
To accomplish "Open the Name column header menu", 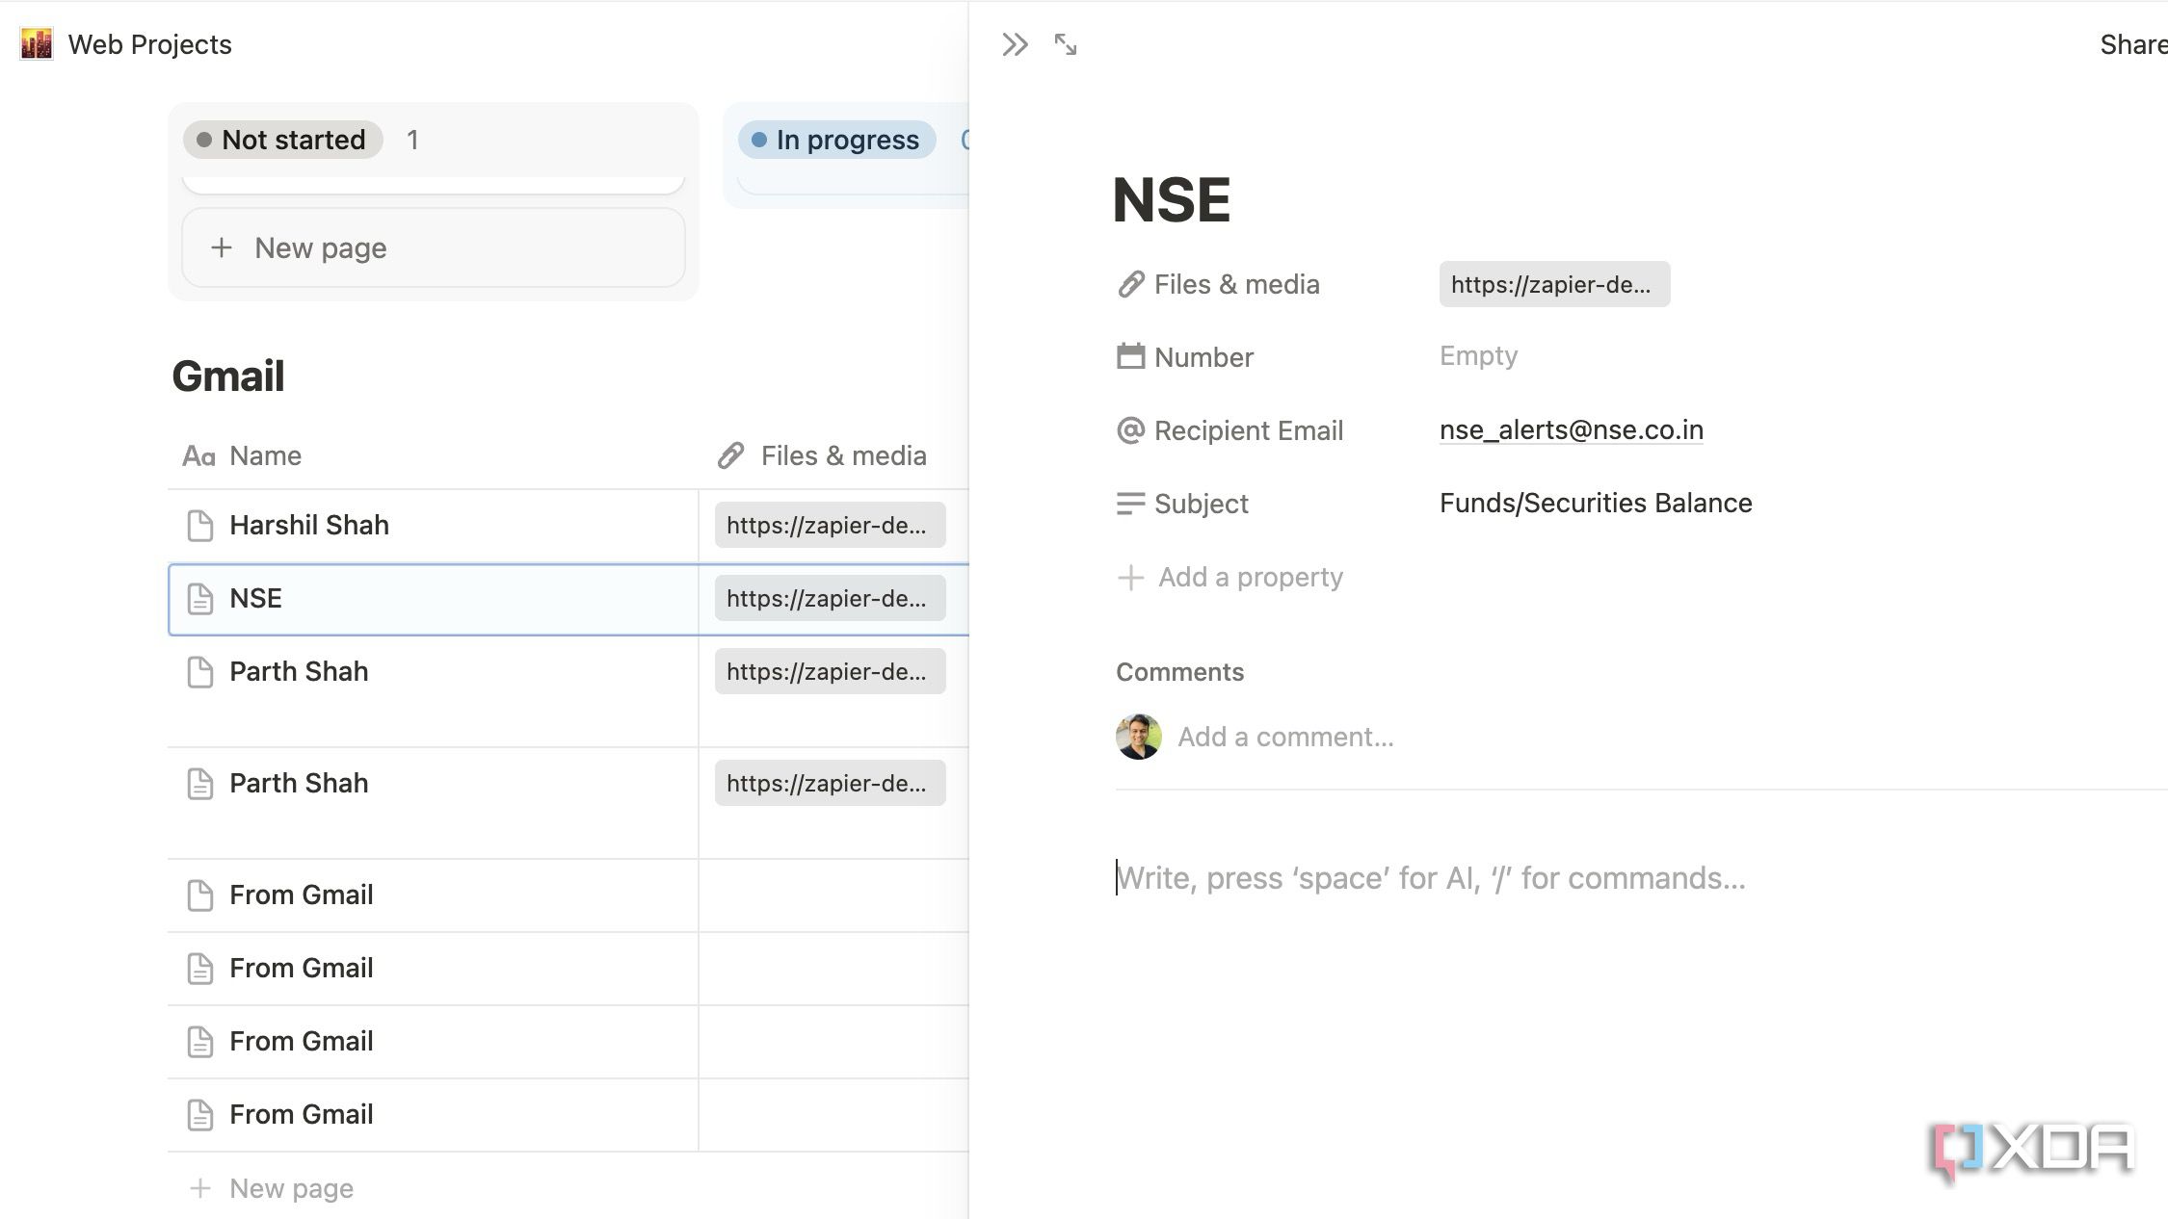I will pyautogui.click(x=433, y=455).
